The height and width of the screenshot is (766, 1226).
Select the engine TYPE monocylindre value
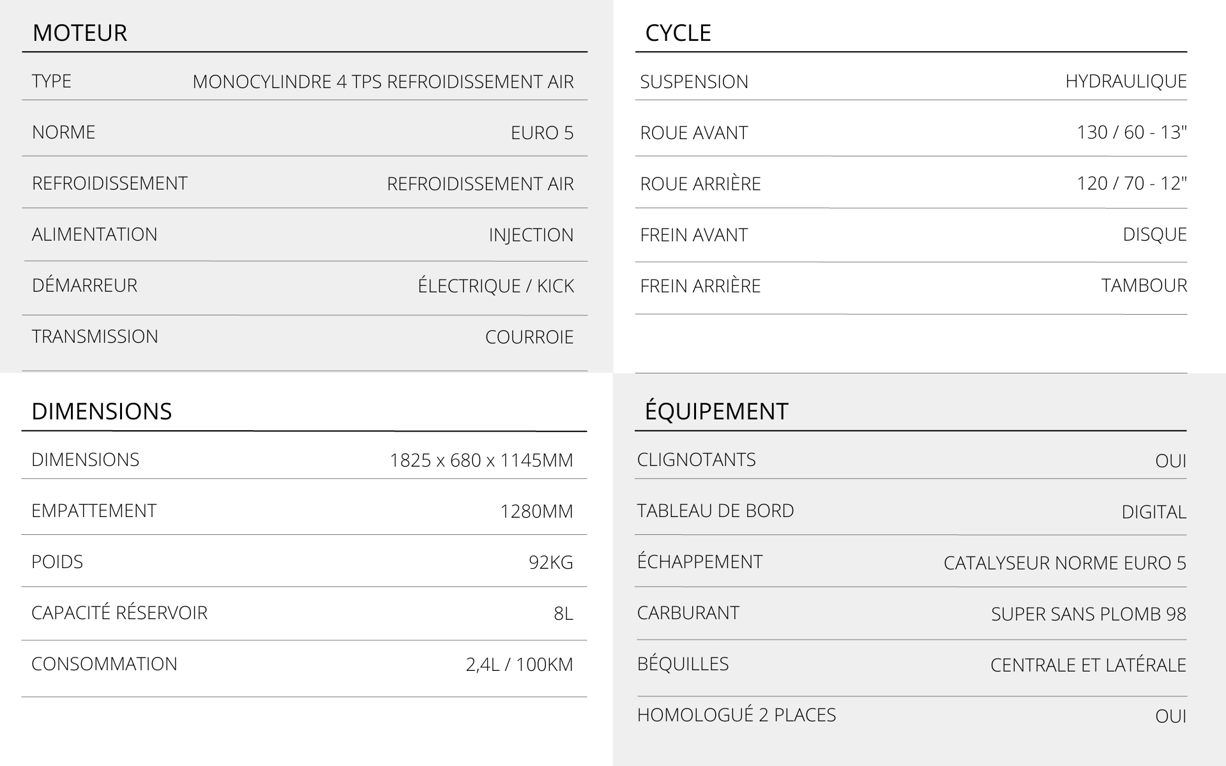tap(383, 82)
